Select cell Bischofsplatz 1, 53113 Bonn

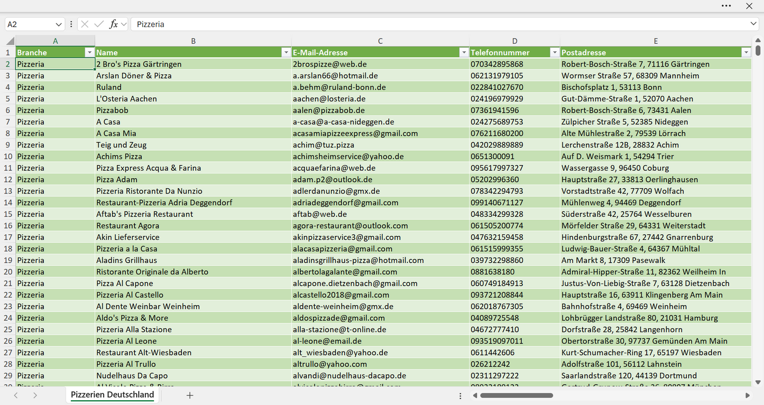point(656,87)
